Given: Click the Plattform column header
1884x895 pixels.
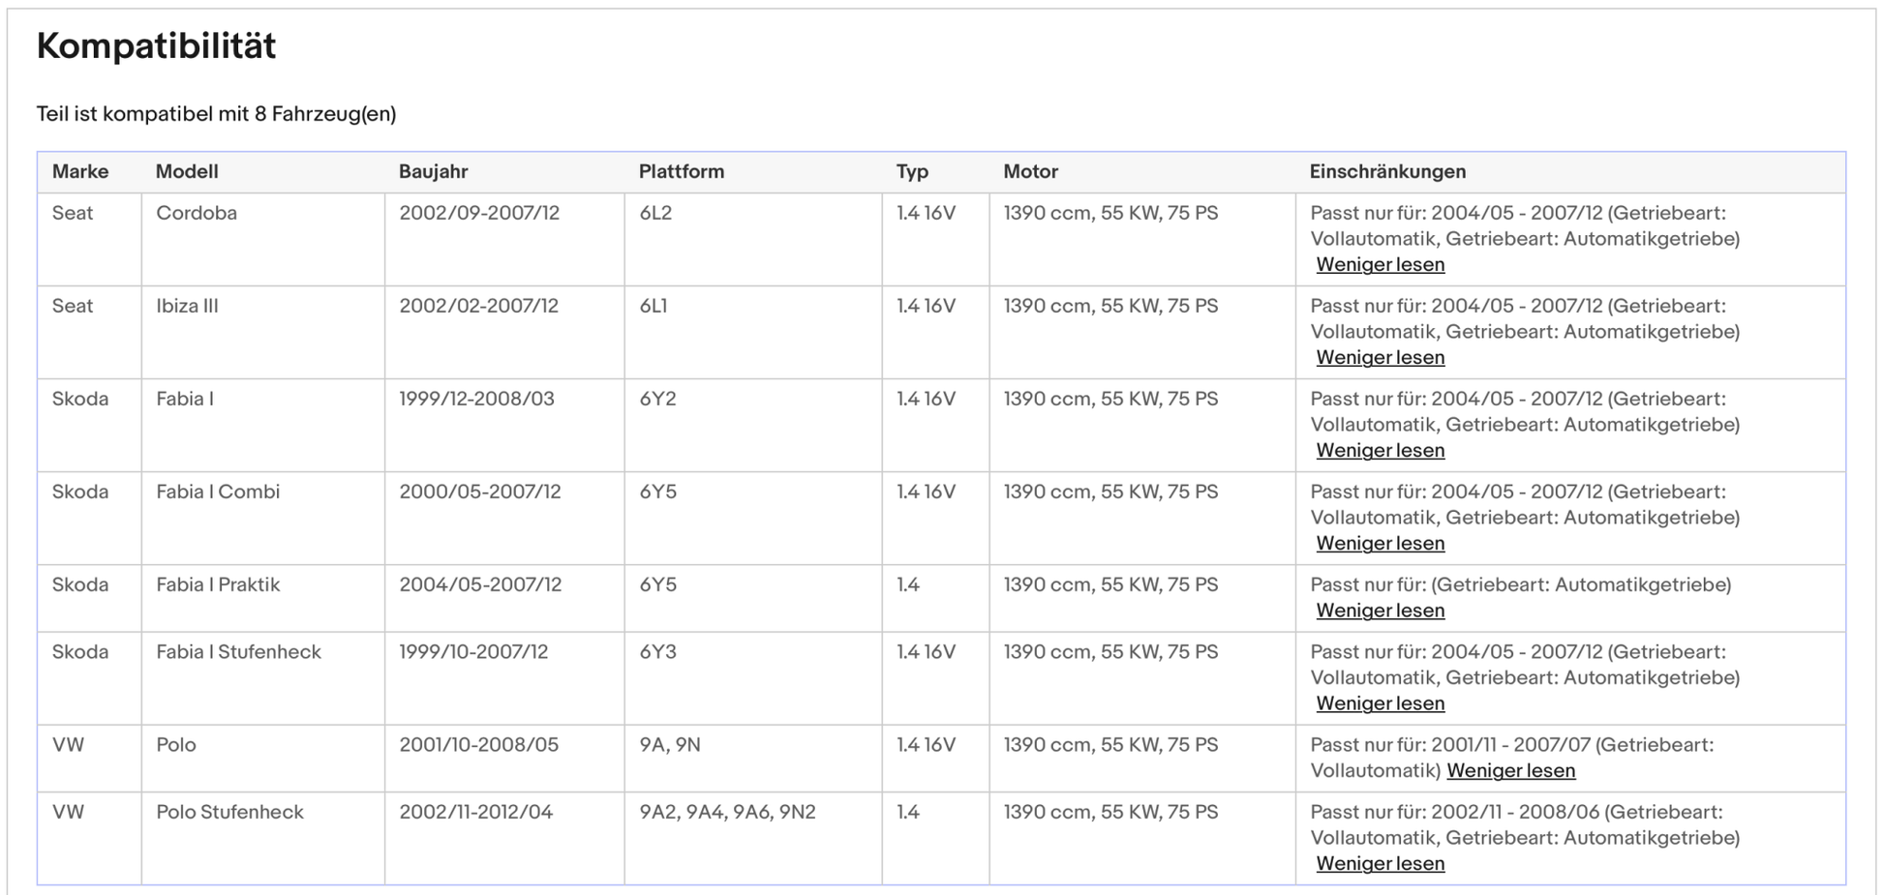Looking at the screenshot, I should [681, 172].
